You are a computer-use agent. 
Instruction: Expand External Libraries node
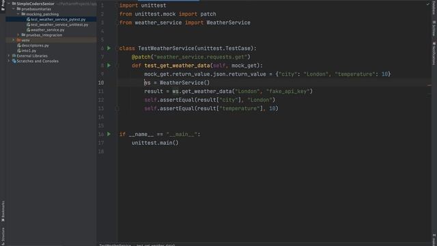pyautogui.click(x=9, y=56)
